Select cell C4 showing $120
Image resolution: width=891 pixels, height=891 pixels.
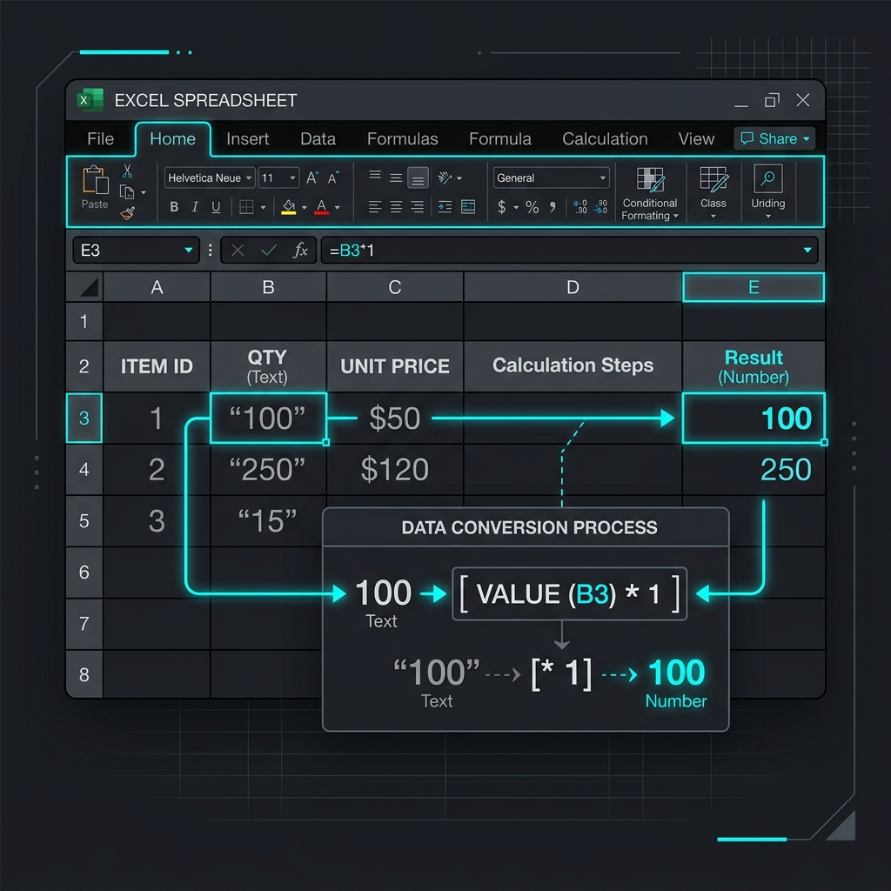[395, 469]
